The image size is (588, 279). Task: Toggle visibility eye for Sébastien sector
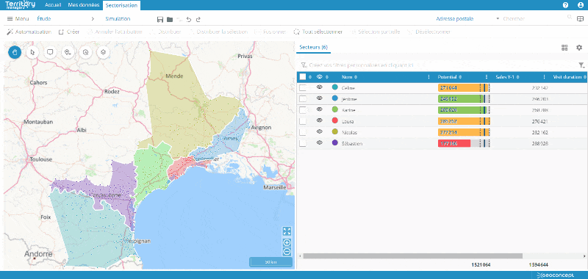(320, 142)
